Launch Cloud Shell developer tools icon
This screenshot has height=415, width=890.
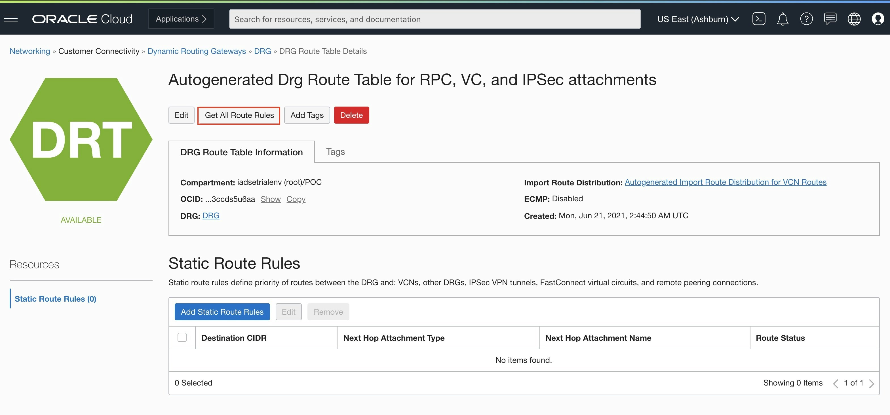click(759, 19)
